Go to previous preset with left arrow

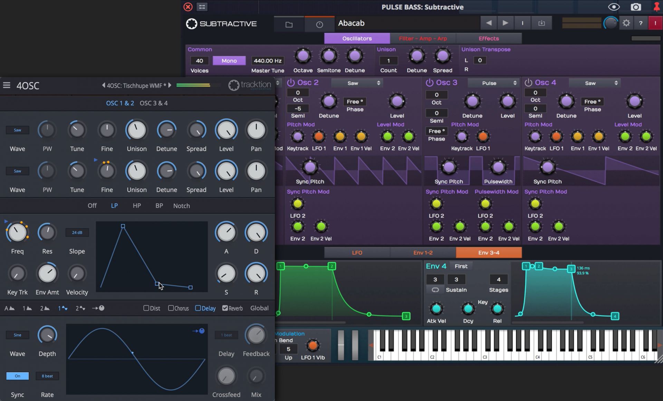coord(489,23)
